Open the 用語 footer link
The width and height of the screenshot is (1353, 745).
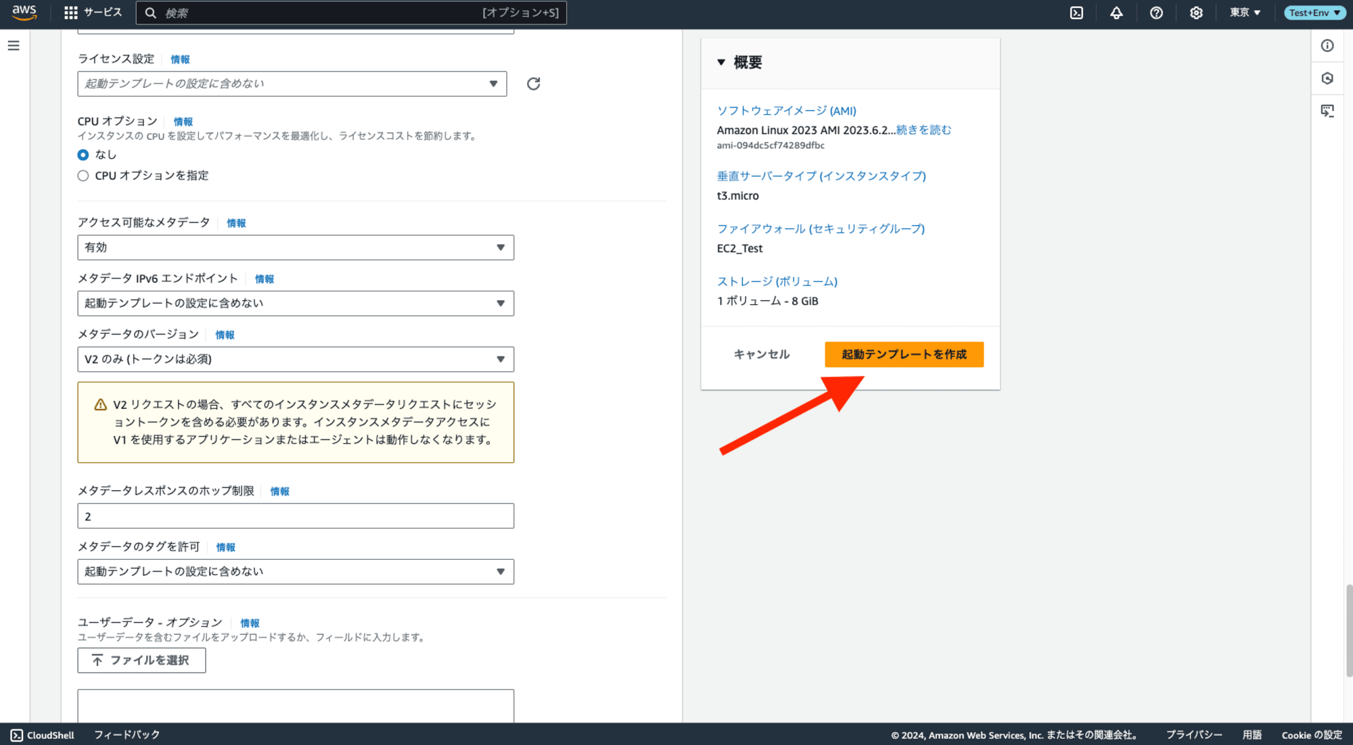(x=1252, y=735)
